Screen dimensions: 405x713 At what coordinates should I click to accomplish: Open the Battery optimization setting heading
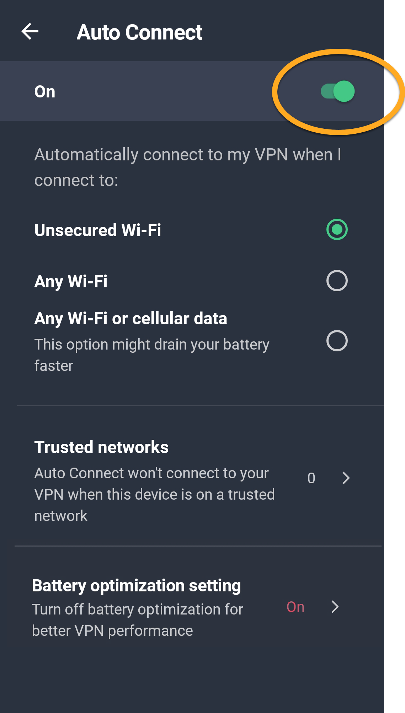(x=136, y=585)
